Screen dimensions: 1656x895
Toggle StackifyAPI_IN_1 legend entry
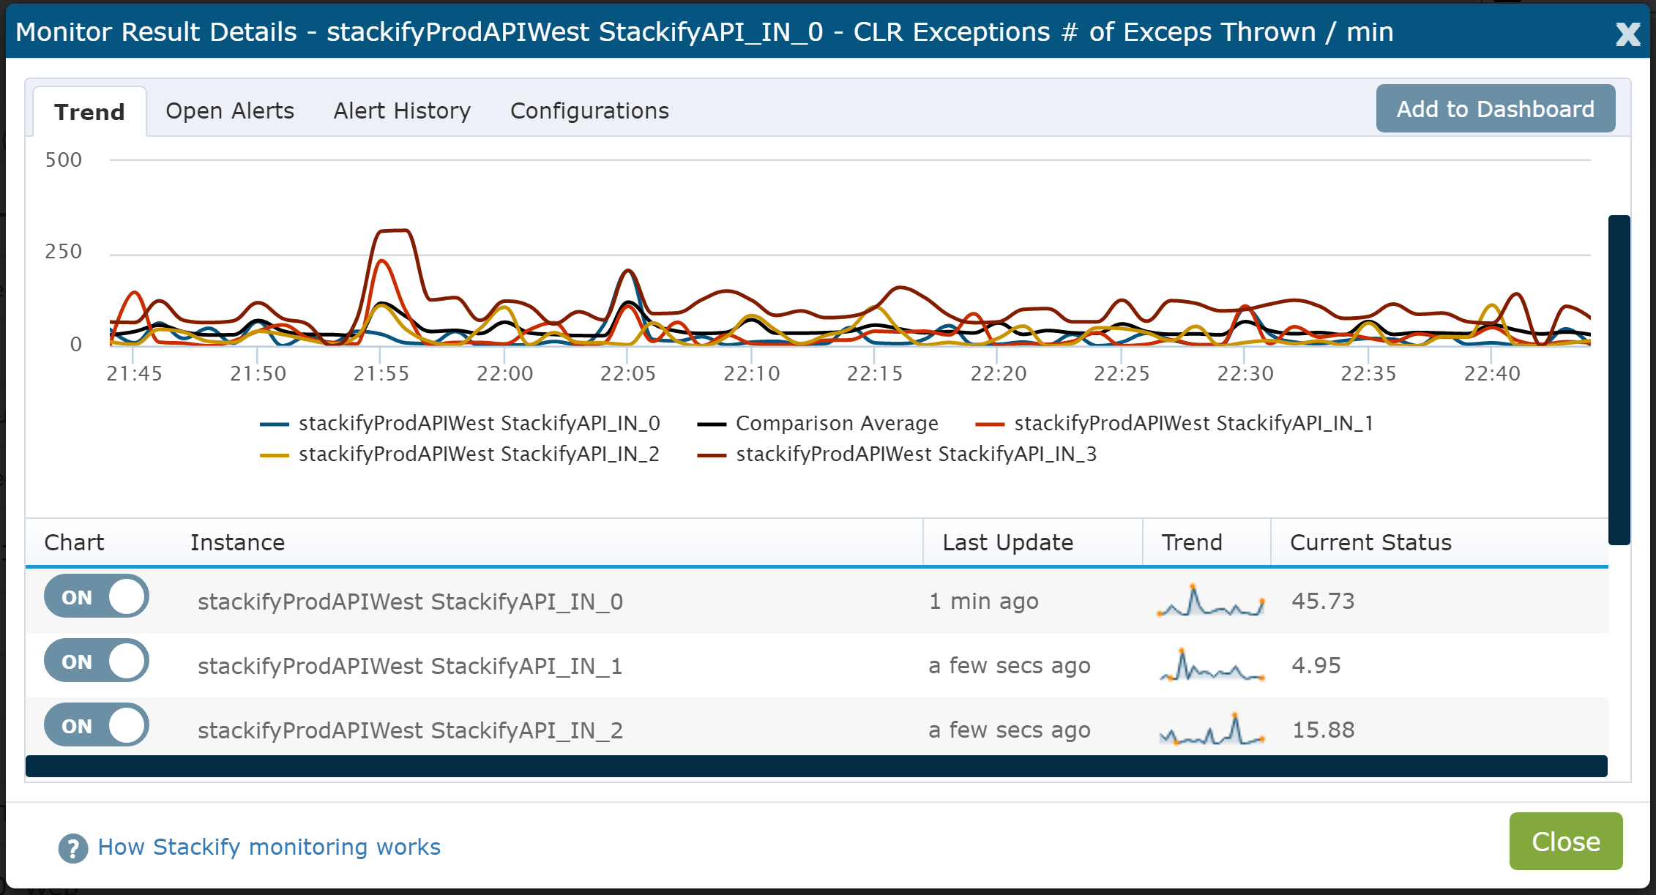1174,423
